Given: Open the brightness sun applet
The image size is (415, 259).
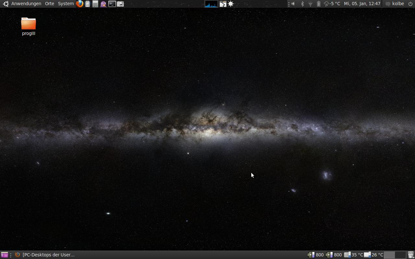Looking at the screenshot, I should pos(231,4).
